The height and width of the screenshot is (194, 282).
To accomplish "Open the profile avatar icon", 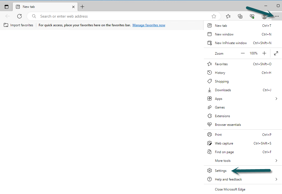I will (264, 17).
